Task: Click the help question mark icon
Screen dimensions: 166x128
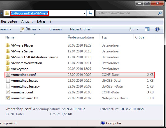Action: coord(157,29)
